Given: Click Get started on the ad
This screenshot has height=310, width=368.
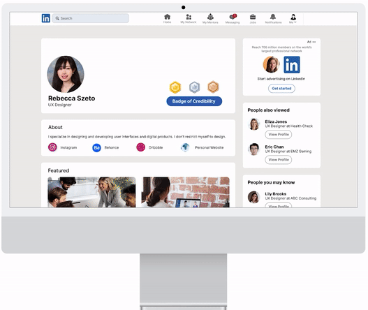Looking at the screenshot, I should click(x=281, y=89).
